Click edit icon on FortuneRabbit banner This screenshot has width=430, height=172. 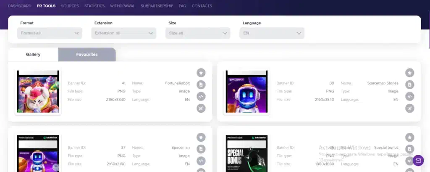point(201,108)
